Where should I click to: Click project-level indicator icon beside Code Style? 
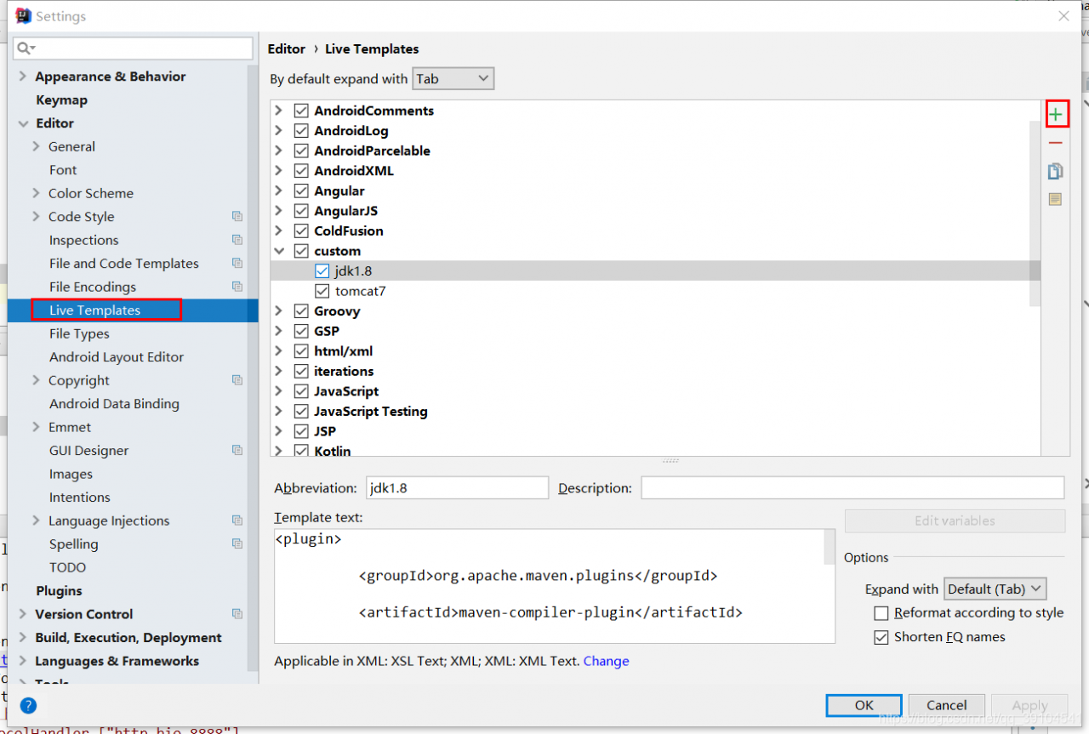click(237, 217)
